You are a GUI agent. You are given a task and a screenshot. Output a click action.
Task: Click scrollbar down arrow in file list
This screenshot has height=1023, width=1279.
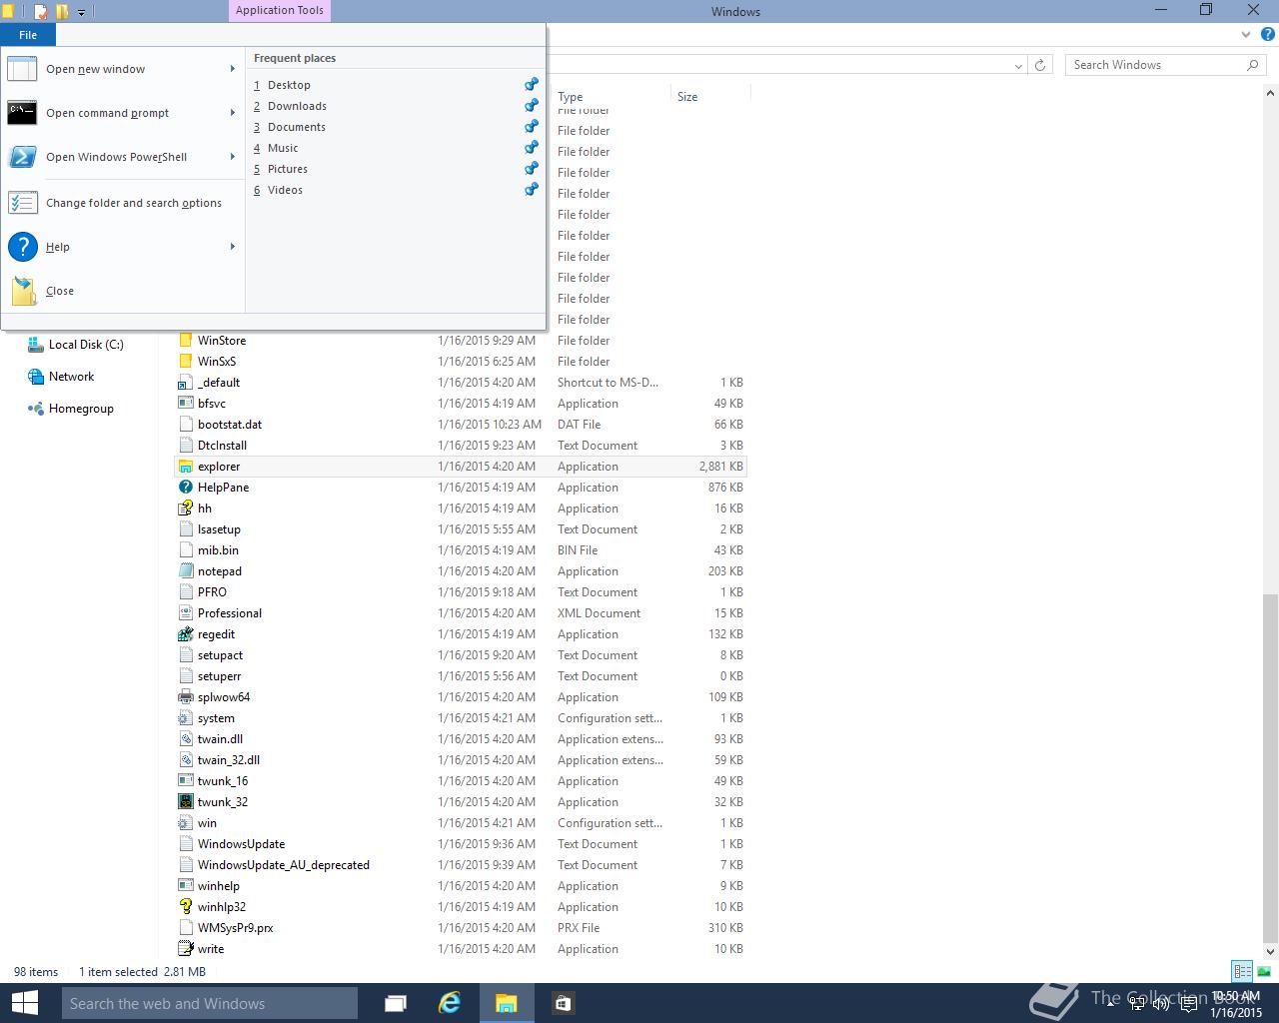(x=1270, y=951)
